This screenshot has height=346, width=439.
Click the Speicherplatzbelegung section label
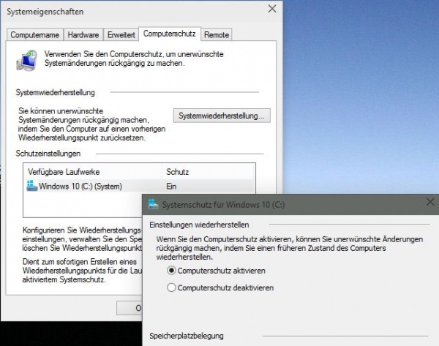point(187,336)
